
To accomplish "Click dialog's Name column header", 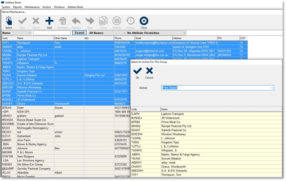I will tap(221, 109).
